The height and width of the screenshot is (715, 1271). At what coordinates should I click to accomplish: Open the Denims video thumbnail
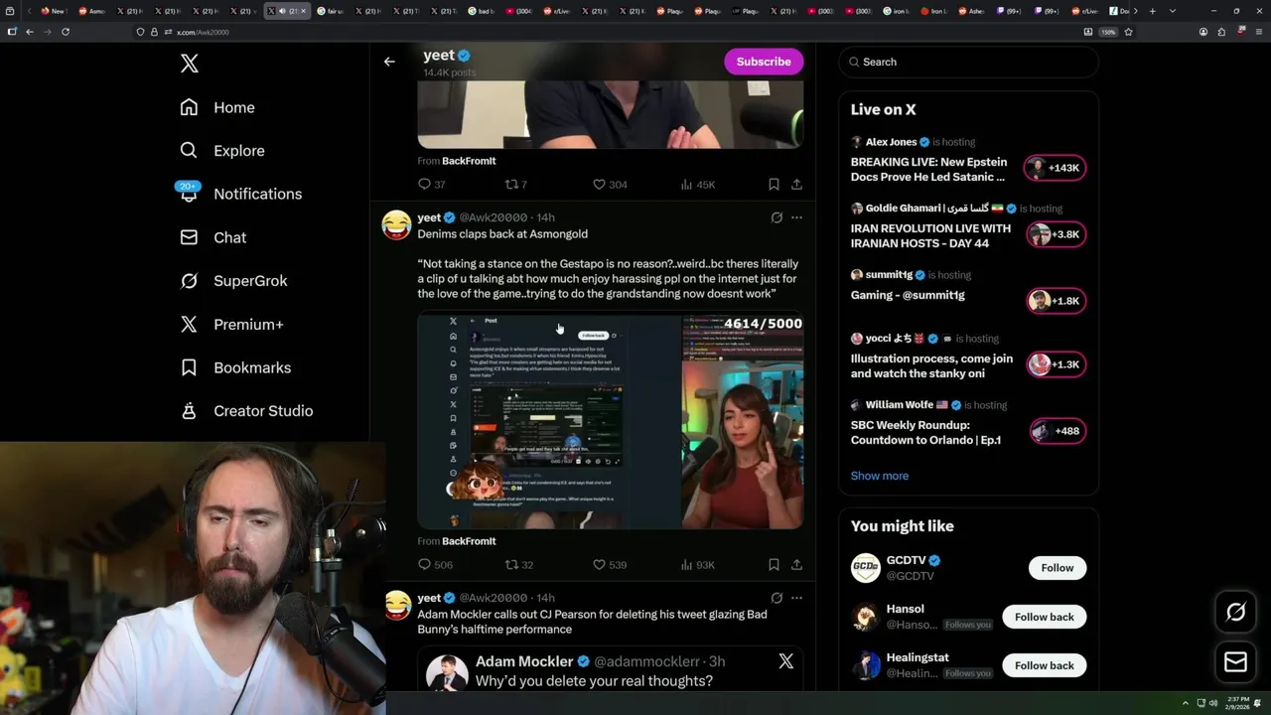tap(610, 421)
